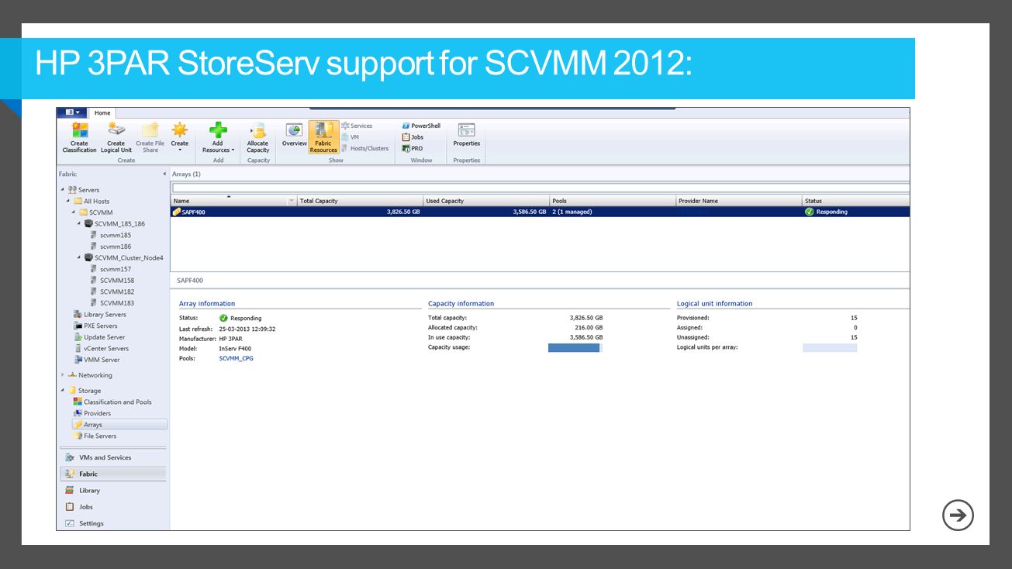Click the VM show option
The image size is (1012, 569).
[x=351, y=137]
